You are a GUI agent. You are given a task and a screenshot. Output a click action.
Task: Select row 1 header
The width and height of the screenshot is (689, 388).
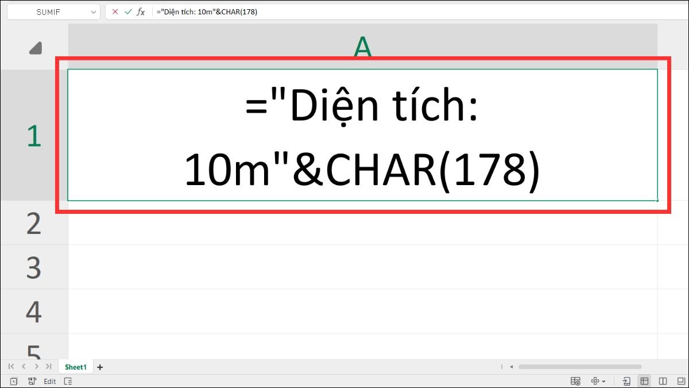click(34, 135)
